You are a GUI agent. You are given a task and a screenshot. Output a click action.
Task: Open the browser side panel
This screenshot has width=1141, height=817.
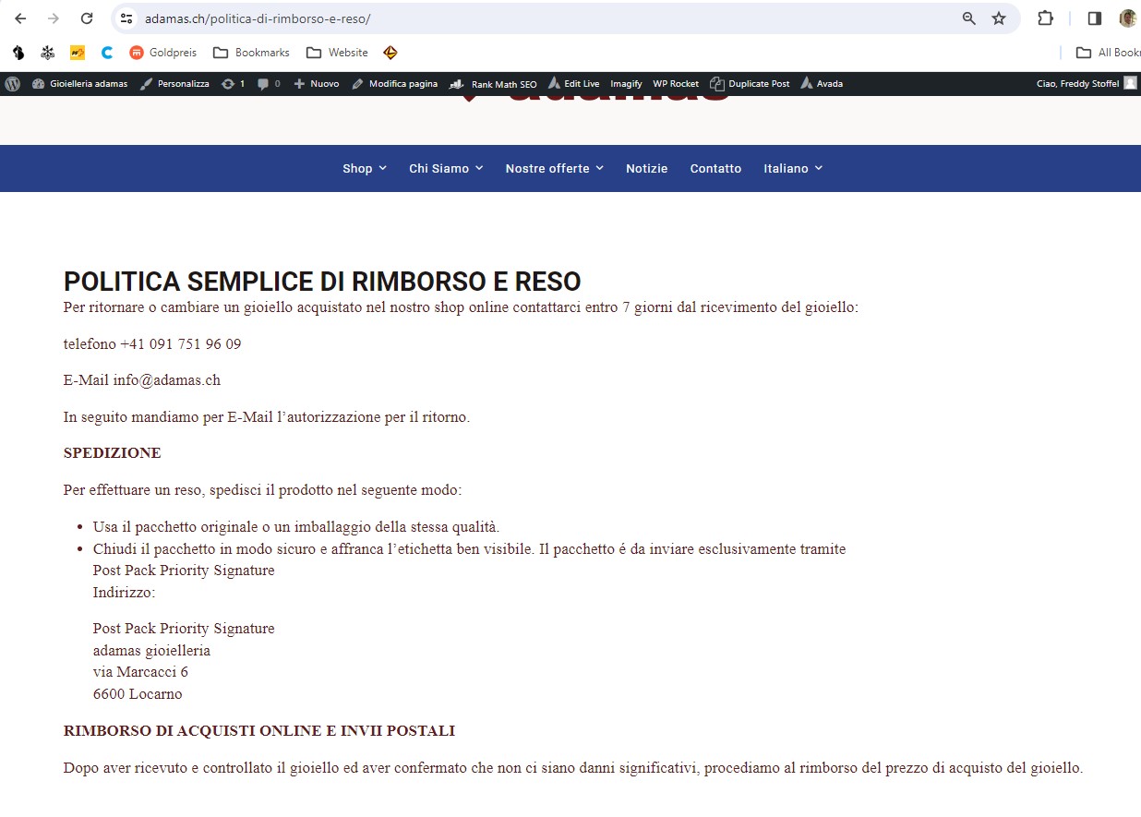(1095, 18)
